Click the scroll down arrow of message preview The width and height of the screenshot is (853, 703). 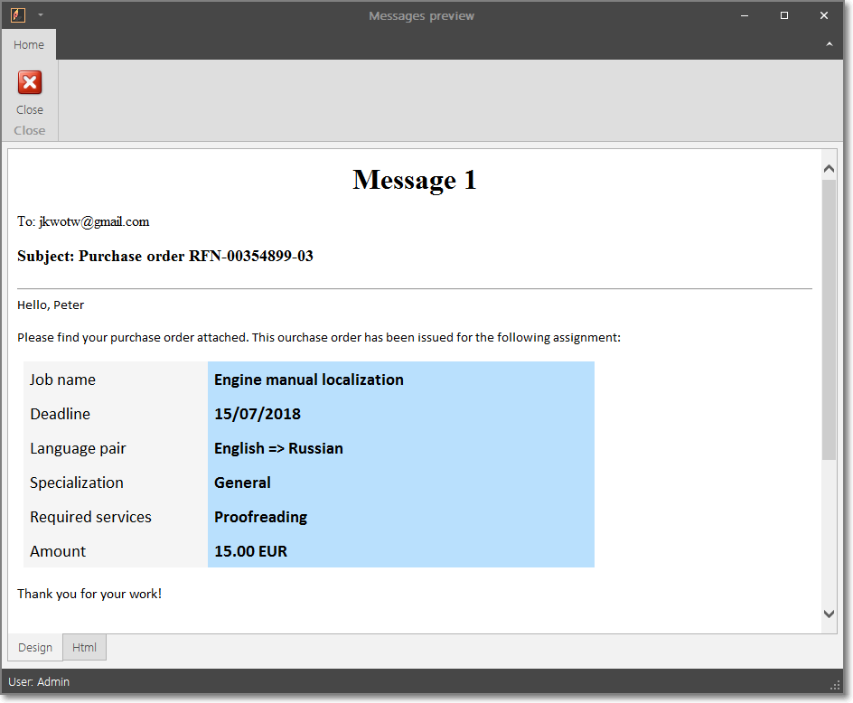pos(829,614)
